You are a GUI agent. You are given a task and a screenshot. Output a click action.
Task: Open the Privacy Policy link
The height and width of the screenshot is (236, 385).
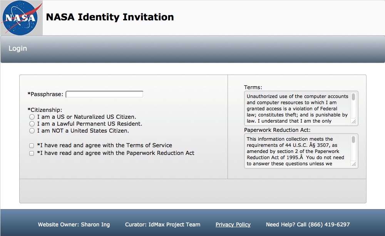tap(233, 224)
